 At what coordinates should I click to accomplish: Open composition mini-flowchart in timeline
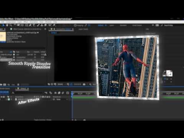tap(46, 93)
